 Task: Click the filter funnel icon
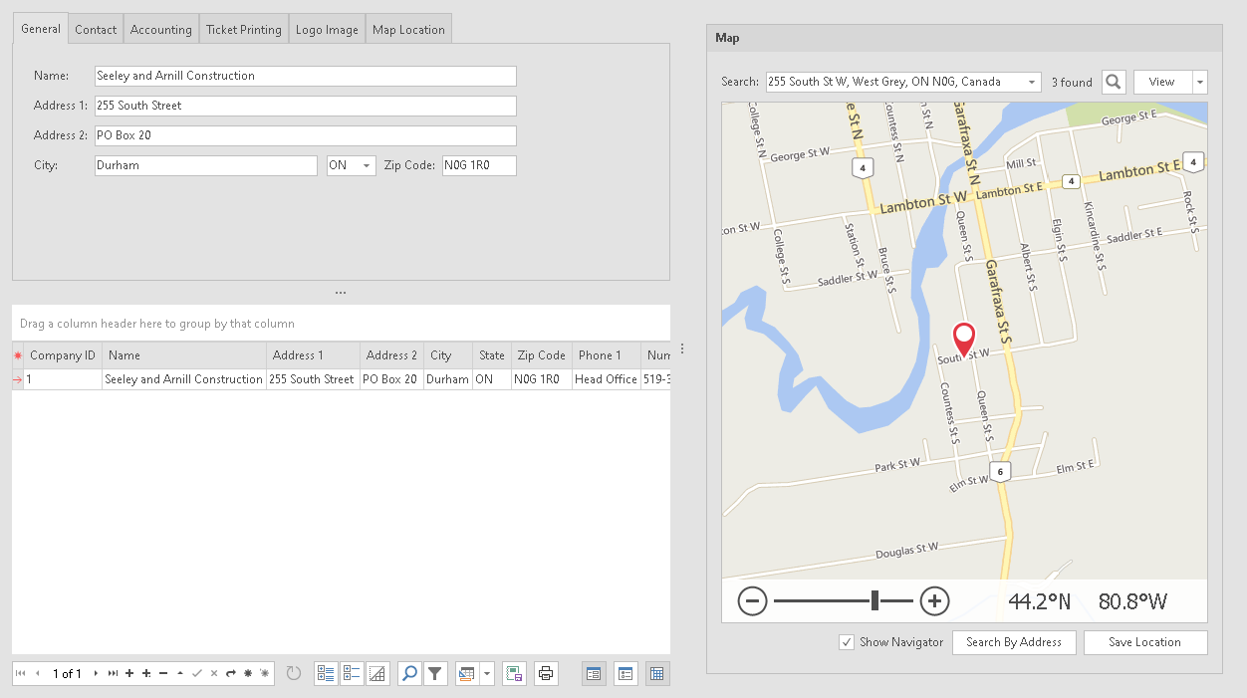point(435,674)
